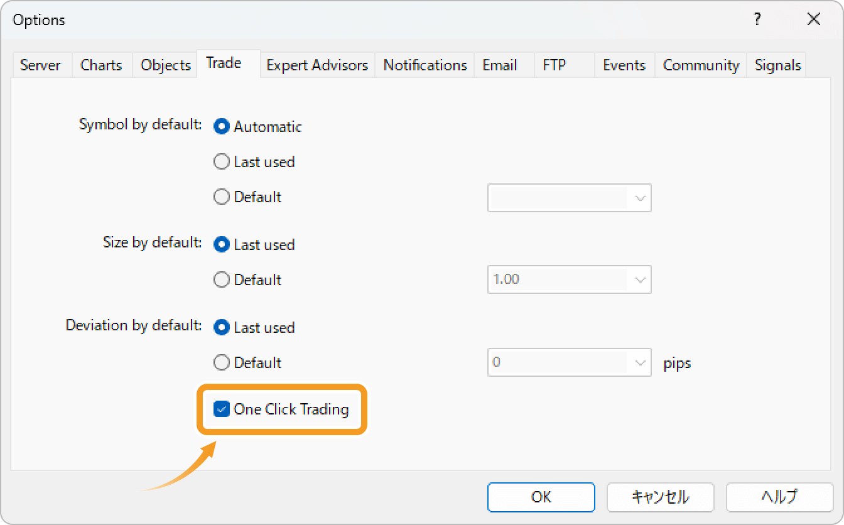Switch to the Objects tab
The width and height of the screenshot is (844, 525).
pos(165,65)
